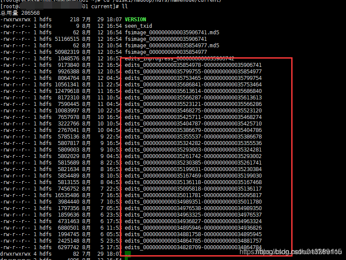
Task: Click edits file ending in 35854977
Action: coord(193,72)
